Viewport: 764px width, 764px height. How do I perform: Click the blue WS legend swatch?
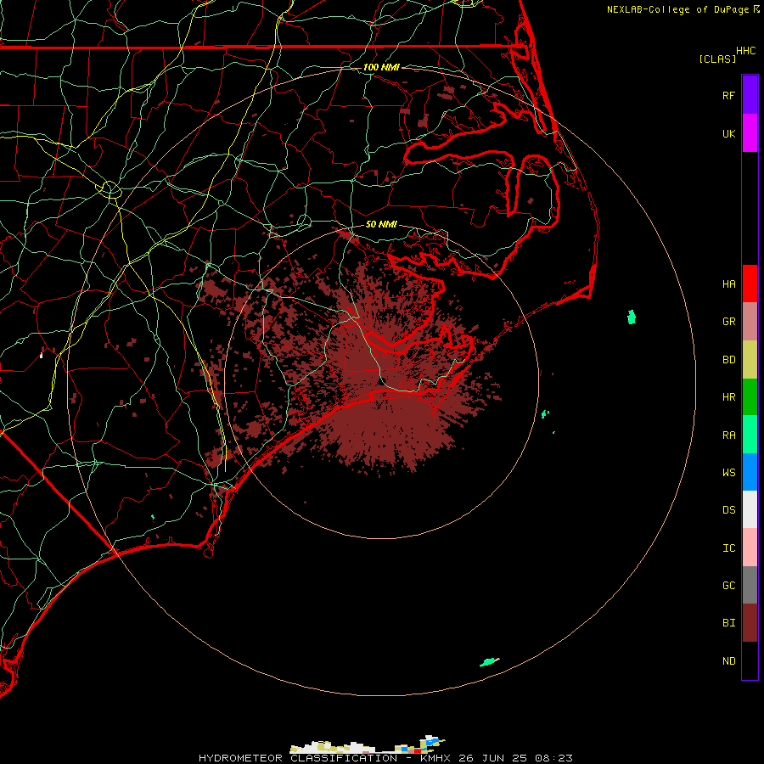click(x=750, y=472)
